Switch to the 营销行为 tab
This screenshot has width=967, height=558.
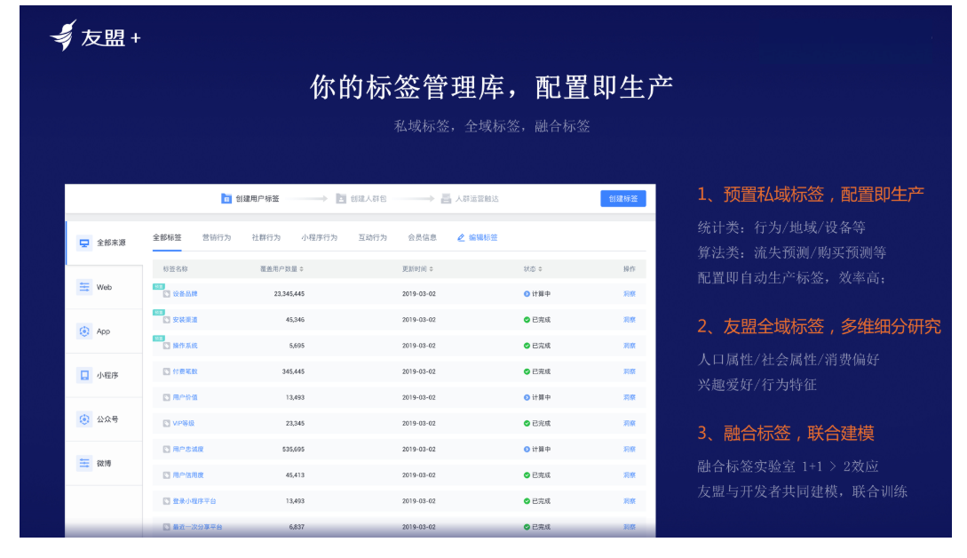(x=216, y=238)
